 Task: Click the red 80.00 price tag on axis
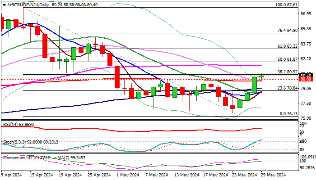pyautogui.click(x=307, y=79)
